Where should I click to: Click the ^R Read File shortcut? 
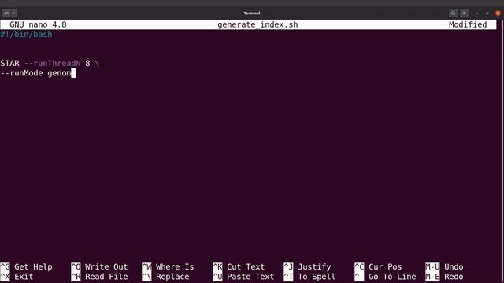[x=99, y=277]
